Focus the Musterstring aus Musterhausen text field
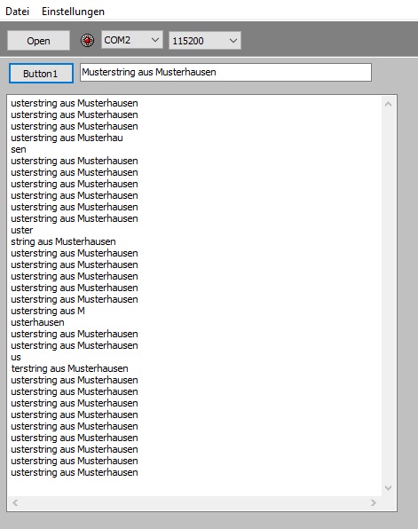 click(225, 72)
